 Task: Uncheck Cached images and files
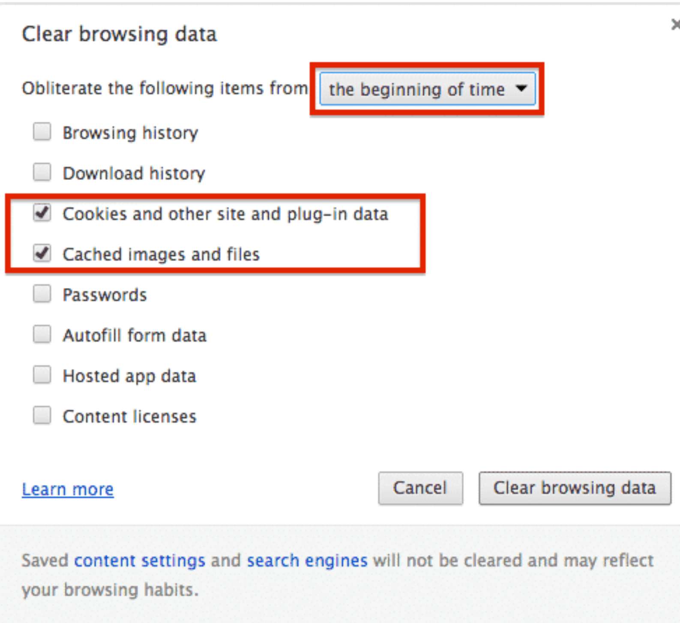pyautogui.click(x=42, y=253)
